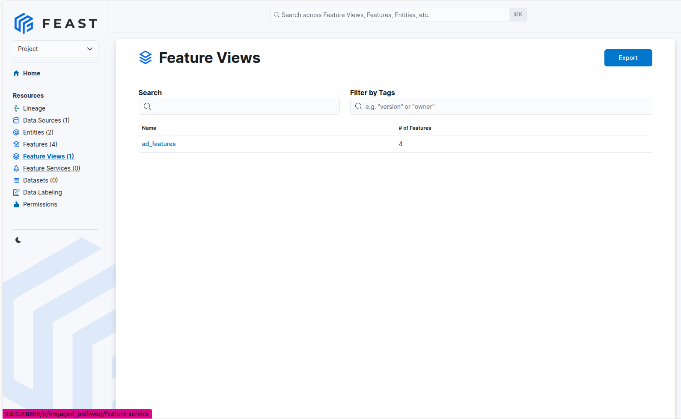Go to Home in sidebar
The image size is (681, 419).
point(31,73)
